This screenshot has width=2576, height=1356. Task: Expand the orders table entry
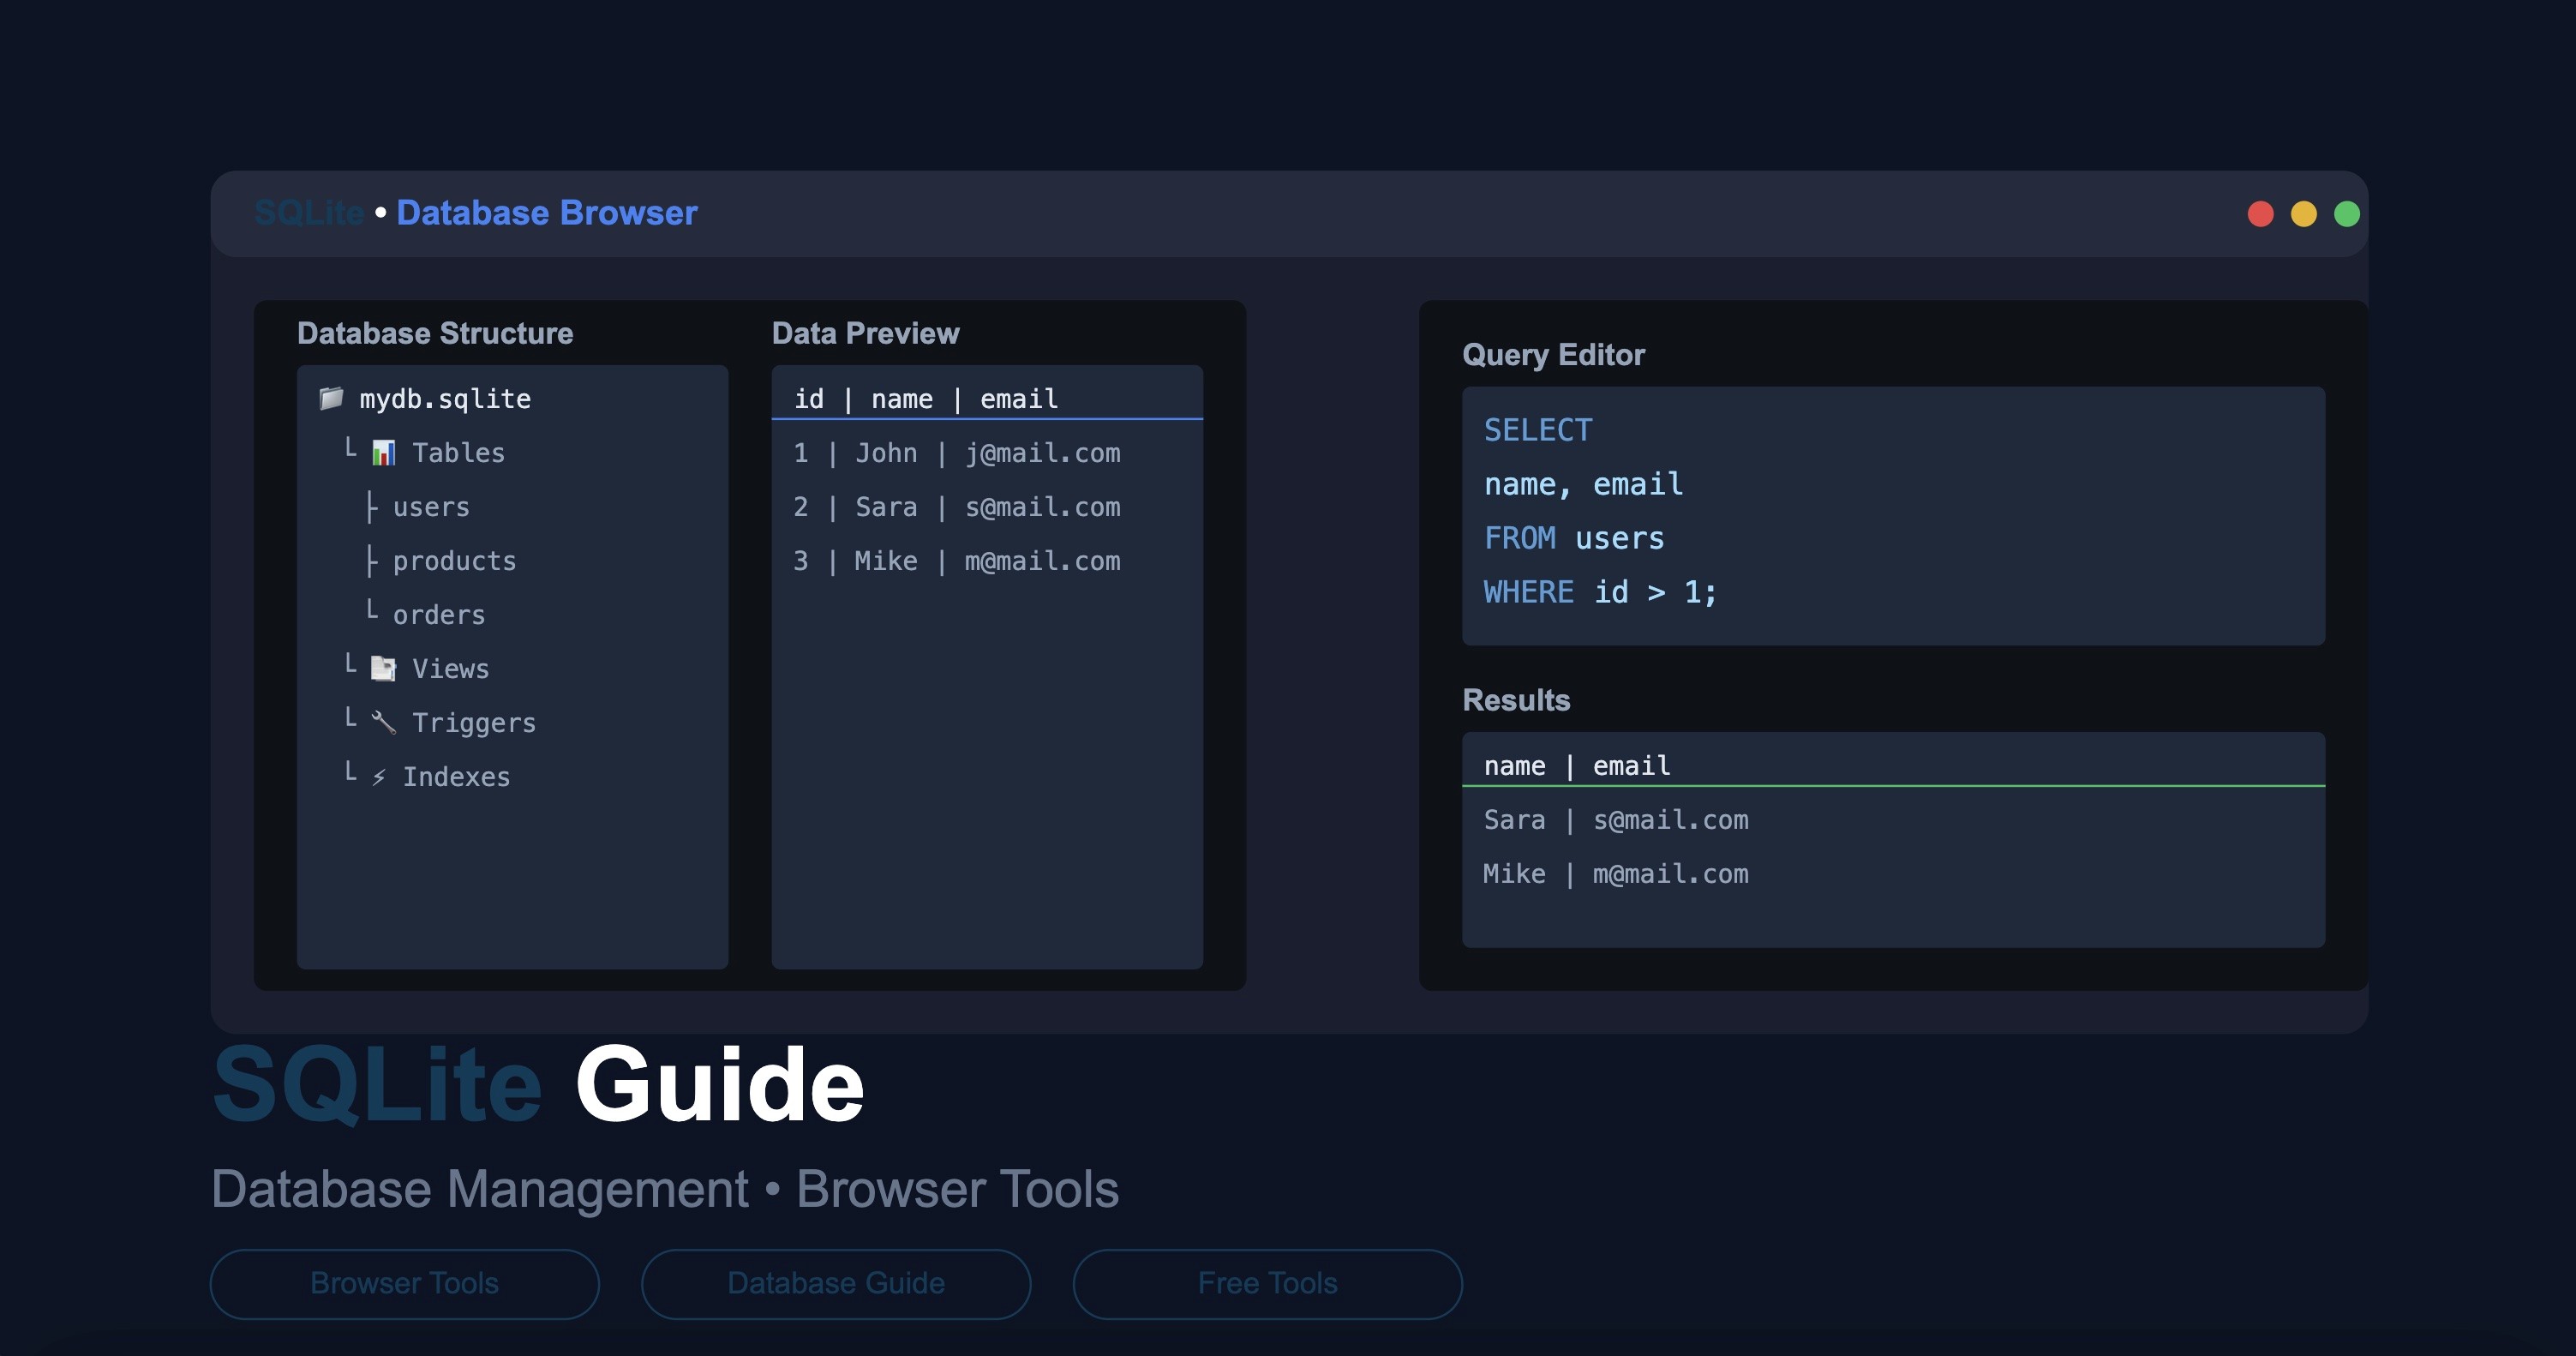438,613
